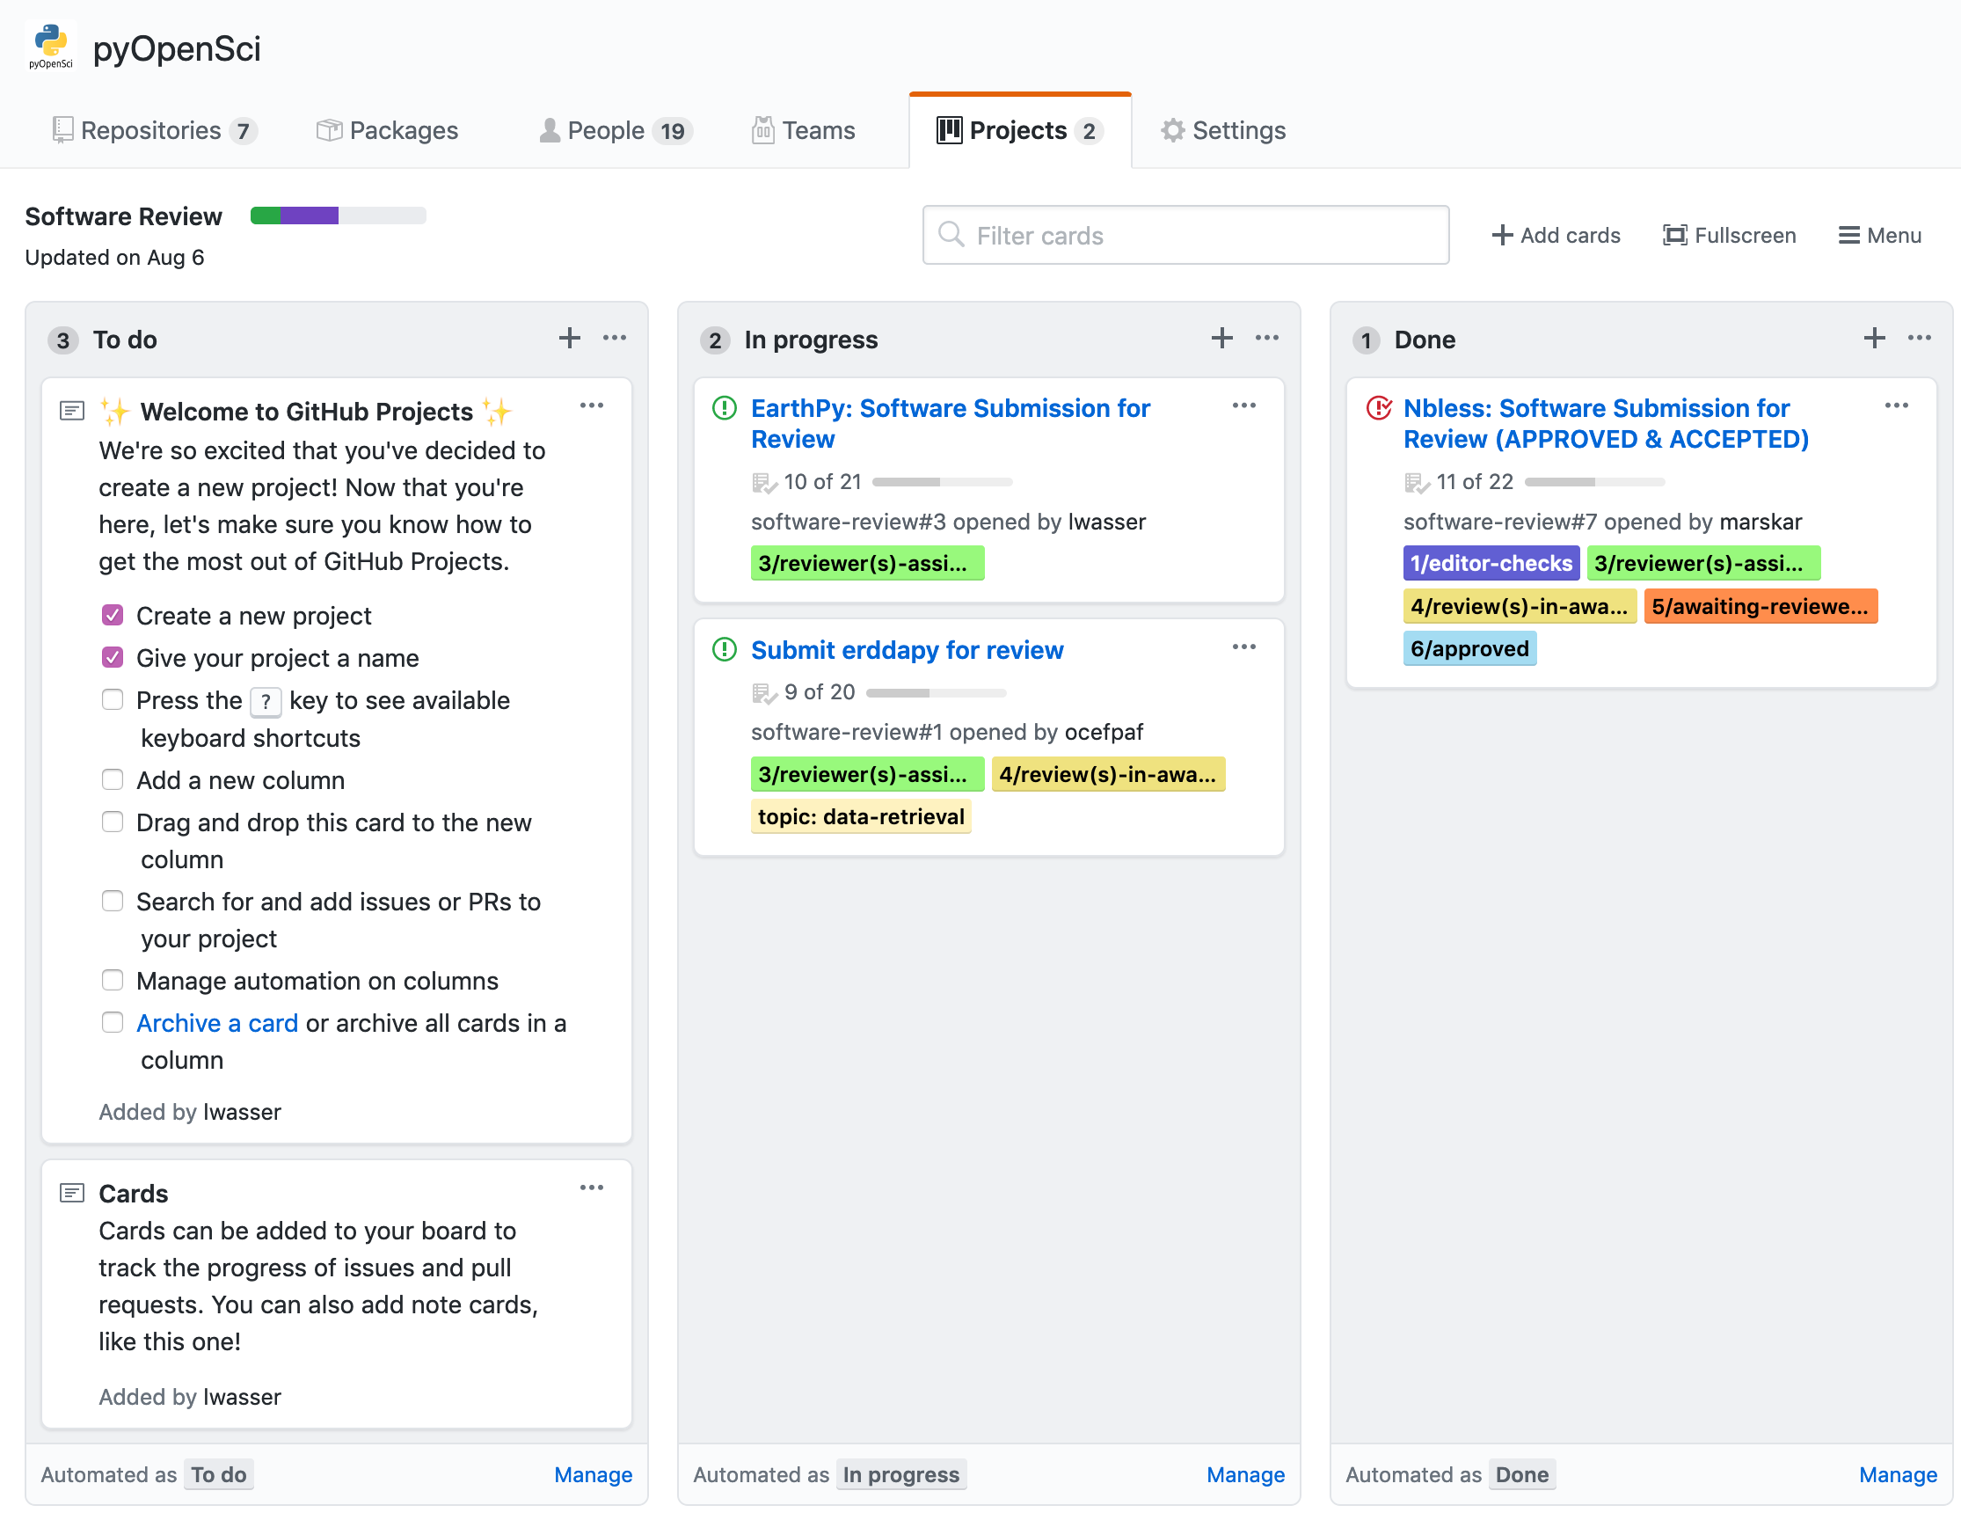The image size is (1961, 1520).
Task: Switch to Teams tab
Action: [x=804, y=131]
